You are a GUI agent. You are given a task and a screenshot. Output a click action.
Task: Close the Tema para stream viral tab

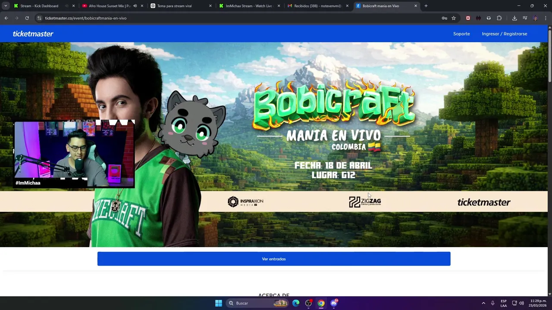pos(210,6)
